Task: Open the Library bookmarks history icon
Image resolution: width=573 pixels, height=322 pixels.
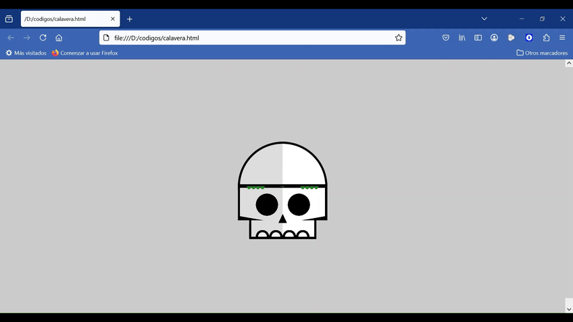Action: click(x=462, y=38)
